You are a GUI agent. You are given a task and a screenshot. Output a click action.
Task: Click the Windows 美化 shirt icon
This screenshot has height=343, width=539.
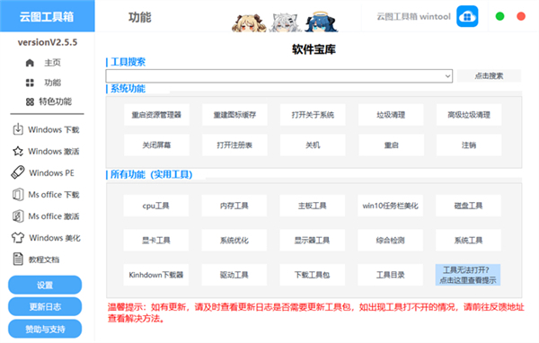coord(18,237)
